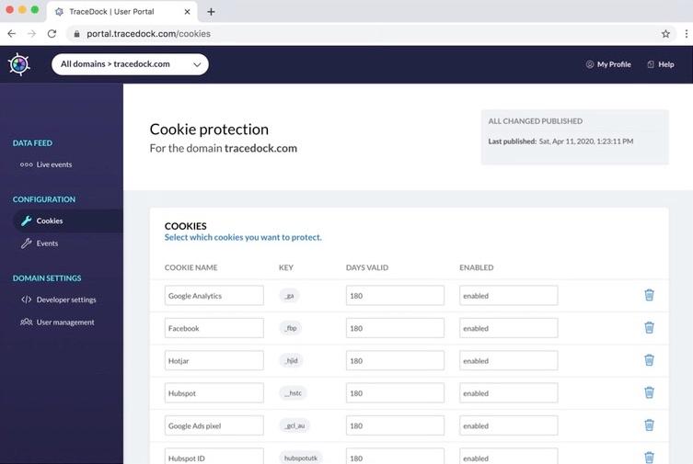Open the browser three-dot menu
The image size is (693, 464).
pos(686,33)
